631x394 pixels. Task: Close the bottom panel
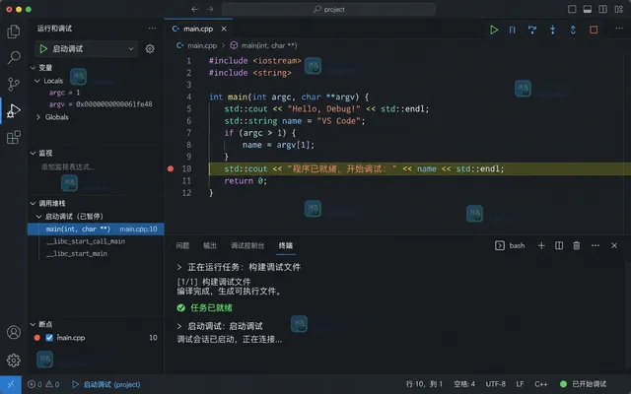tap(614, 245)
